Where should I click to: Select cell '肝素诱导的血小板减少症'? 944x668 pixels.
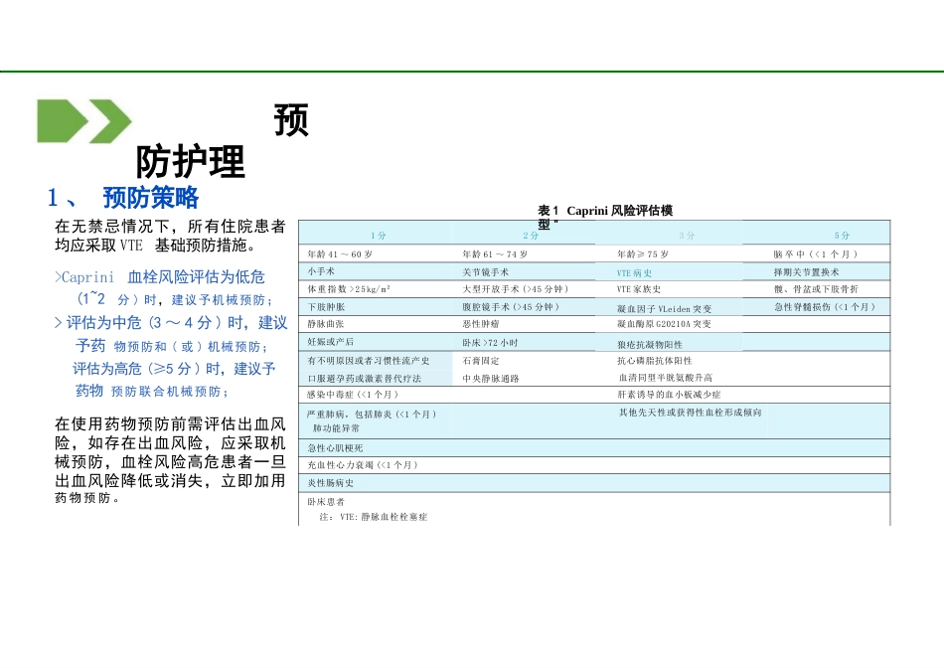(669, 395)
